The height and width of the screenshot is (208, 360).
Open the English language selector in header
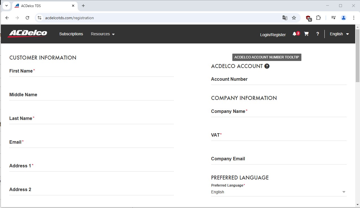point(339,34)
